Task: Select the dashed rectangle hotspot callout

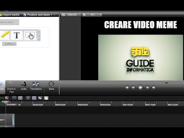Action: (x=30, y=35)
